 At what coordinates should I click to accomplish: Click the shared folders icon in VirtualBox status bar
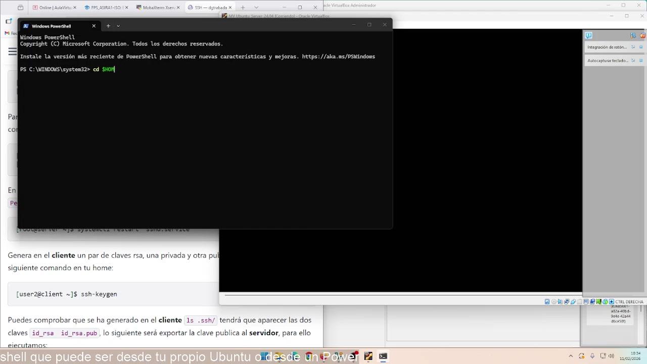click(579, 302)
